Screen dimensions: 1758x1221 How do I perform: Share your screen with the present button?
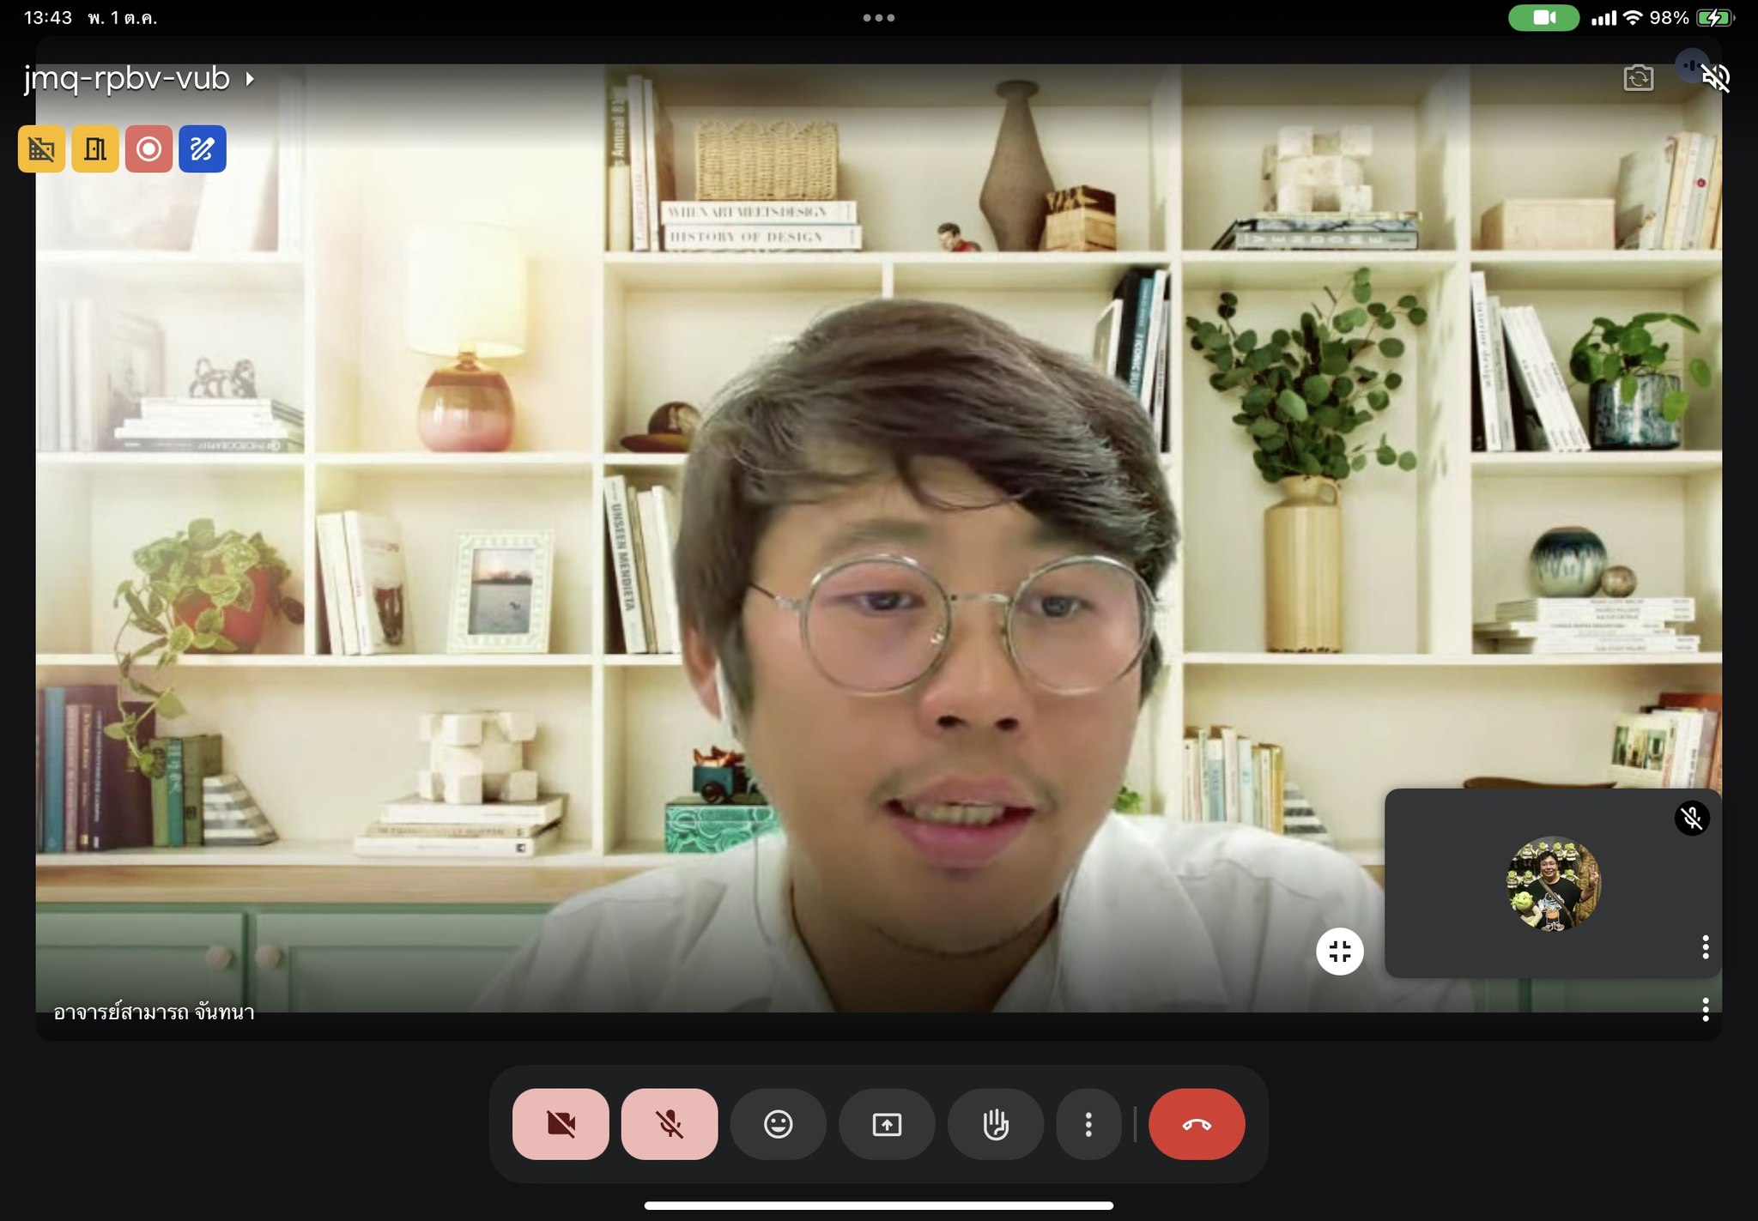(887, 1124)
